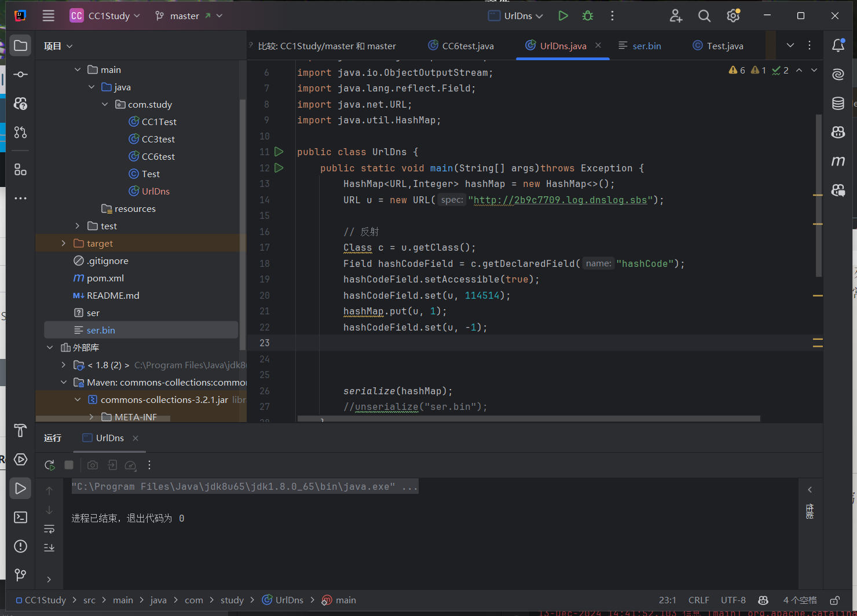
Task: Open the Git tool window icon
Action: pyautogui.click(x=20, y=575)
